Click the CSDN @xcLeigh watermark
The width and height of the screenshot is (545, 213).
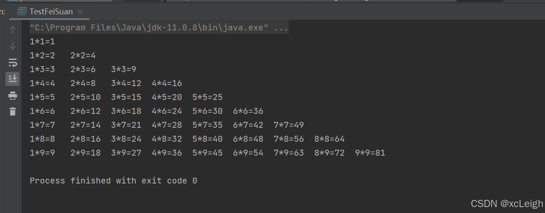point(507,204)
